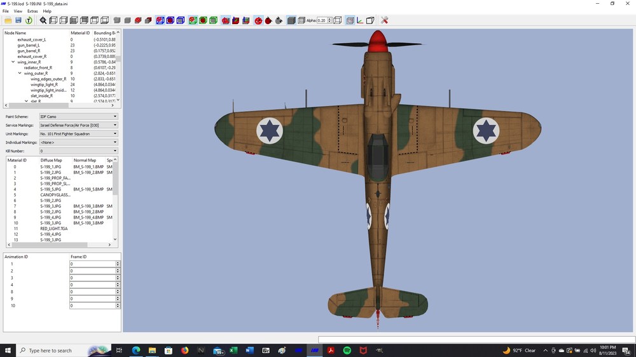The height and width of the screenshot is (357, 636).
Task: Click the material list horizontal scrollbar
Action: 59,245
